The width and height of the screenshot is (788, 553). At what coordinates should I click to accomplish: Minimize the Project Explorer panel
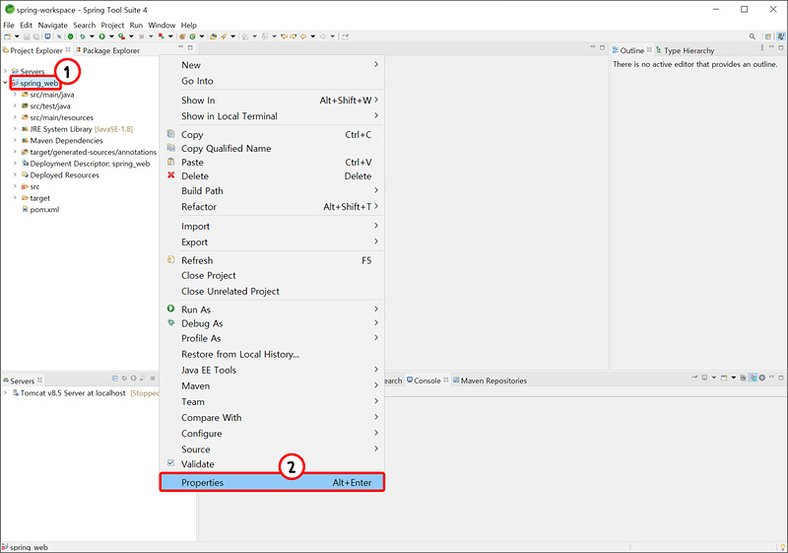click(x=180, y=47)
